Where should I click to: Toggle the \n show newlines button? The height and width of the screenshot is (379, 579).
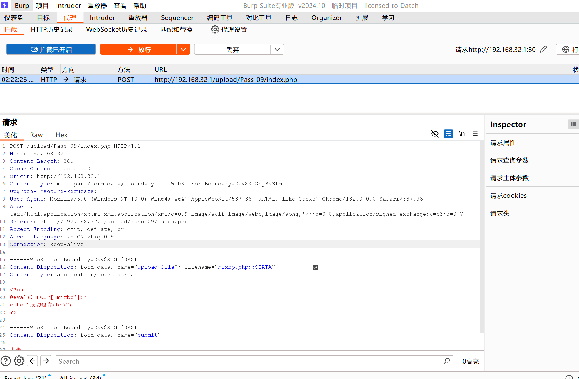462,134
